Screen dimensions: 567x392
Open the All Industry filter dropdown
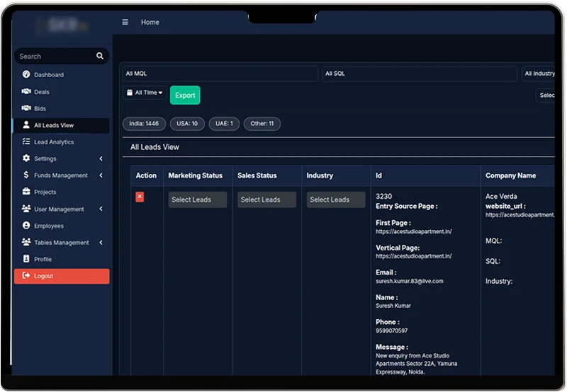(538, 74)
